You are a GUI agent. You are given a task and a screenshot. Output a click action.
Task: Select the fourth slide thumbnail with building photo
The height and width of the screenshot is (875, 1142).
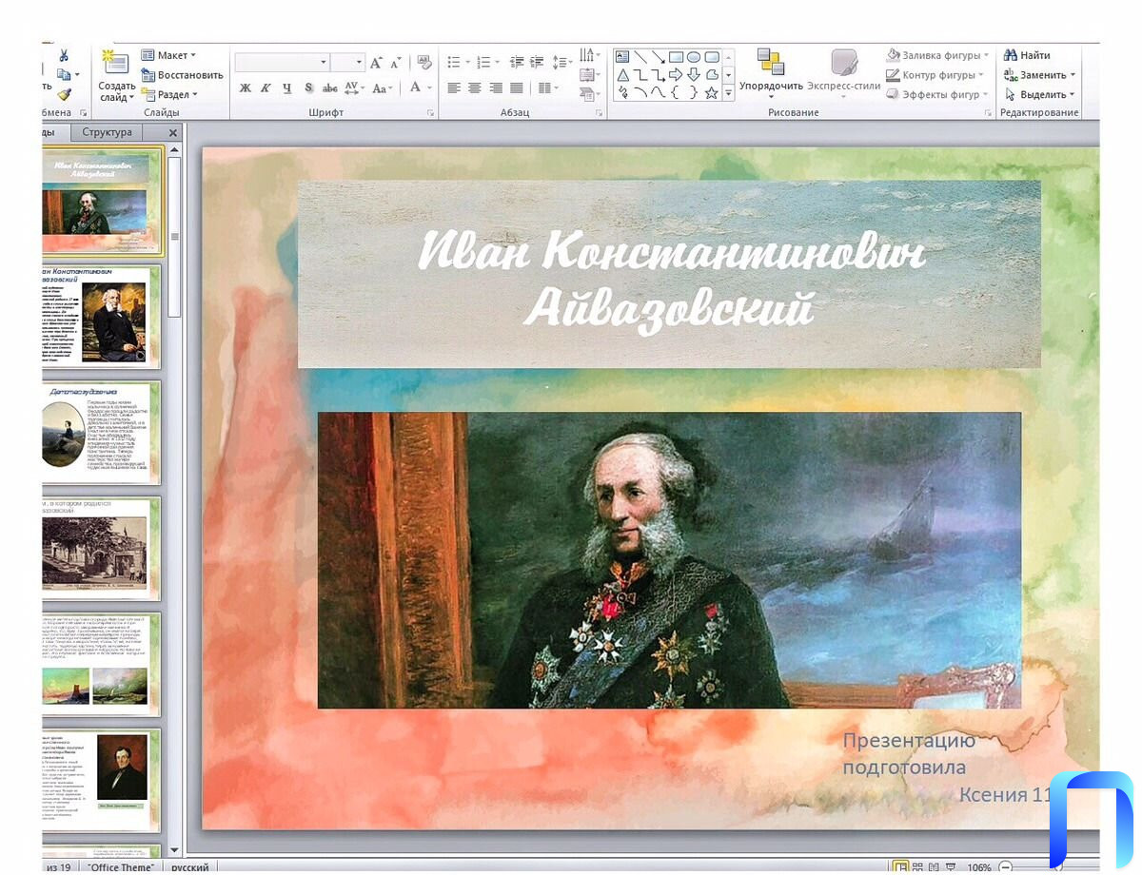(101, 548)
